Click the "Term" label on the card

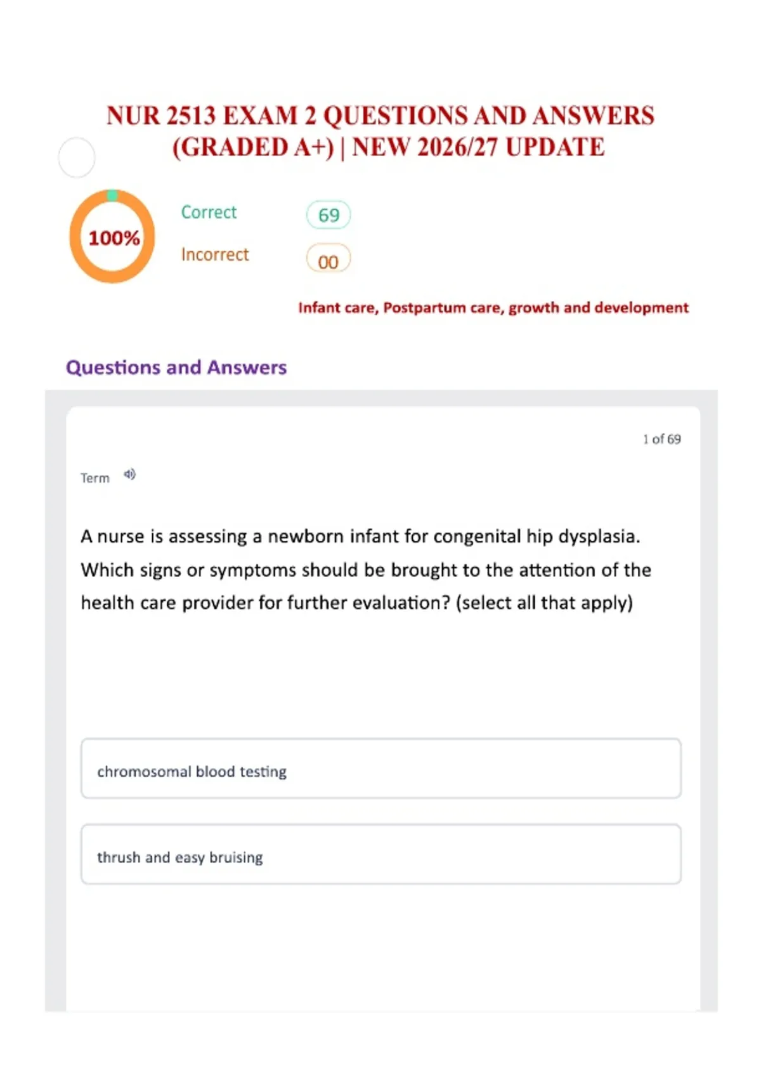[x=94, y=478]
